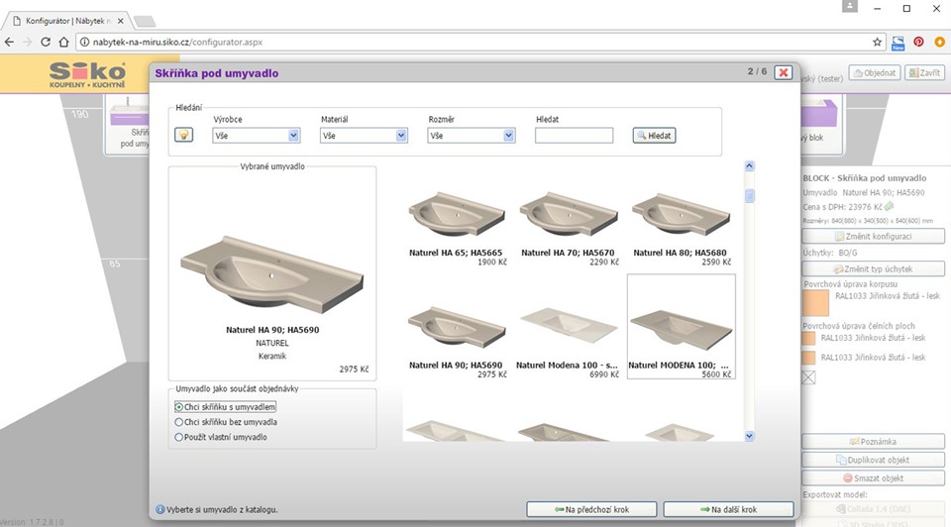Viewport: 951px width, 527px height.
Task: Click the browser home icon
Action: click(x=63, y=43)
